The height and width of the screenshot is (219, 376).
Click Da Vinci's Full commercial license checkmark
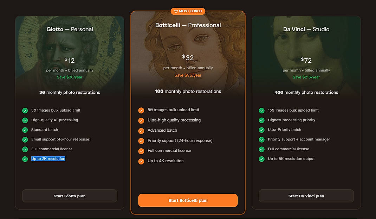click(x=261, y=149)
